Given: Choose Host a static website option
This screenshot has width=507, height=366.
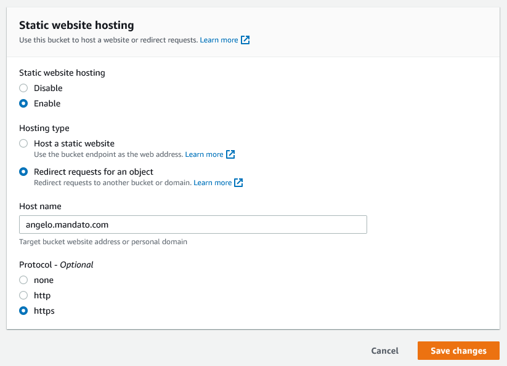Looking at the screenshot, I should click(x=23, y=143).
